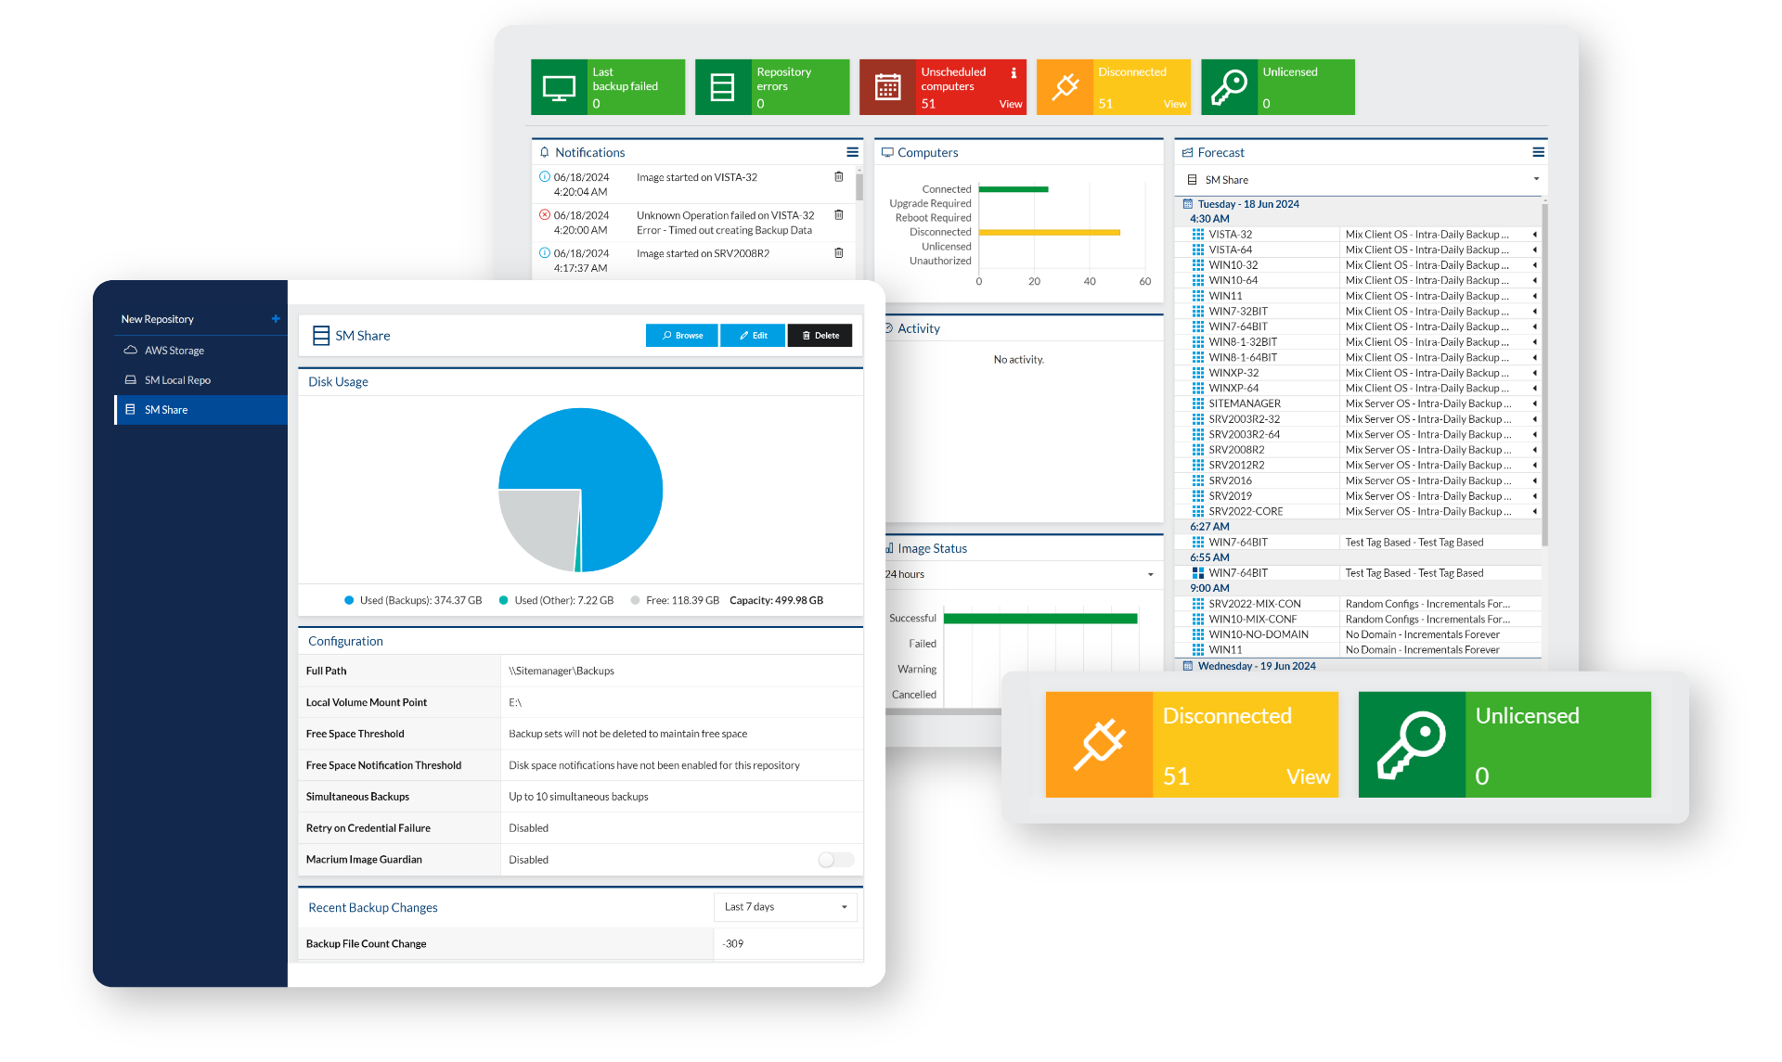Click the Repository errors tile icon
Viewport: 1782px width, 1062px height.
coord(722,87)
